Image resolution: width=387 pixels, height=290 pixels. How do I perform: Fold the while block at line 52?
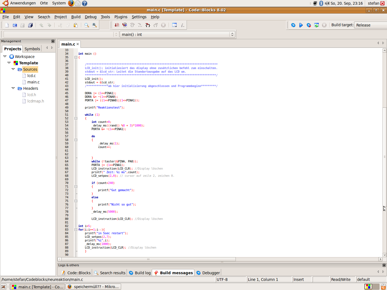pyautogui.click(x=76, y=118)
